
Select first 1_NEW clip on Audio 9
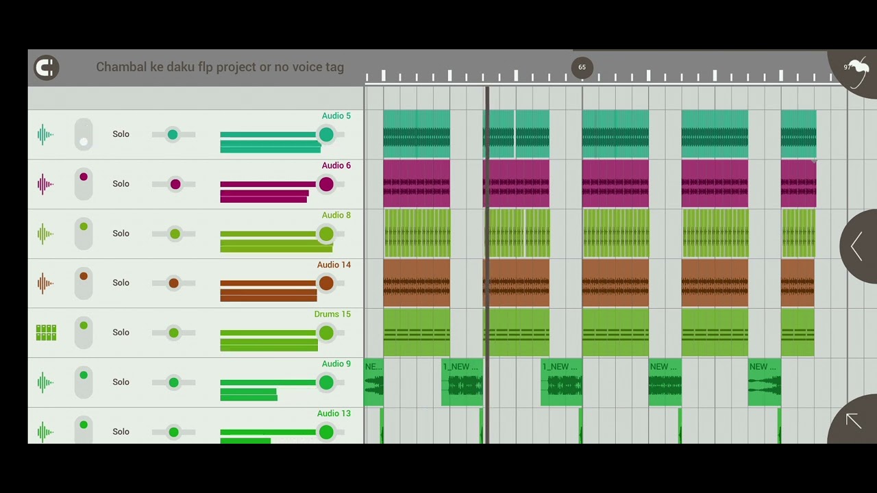tap(462, 382)
